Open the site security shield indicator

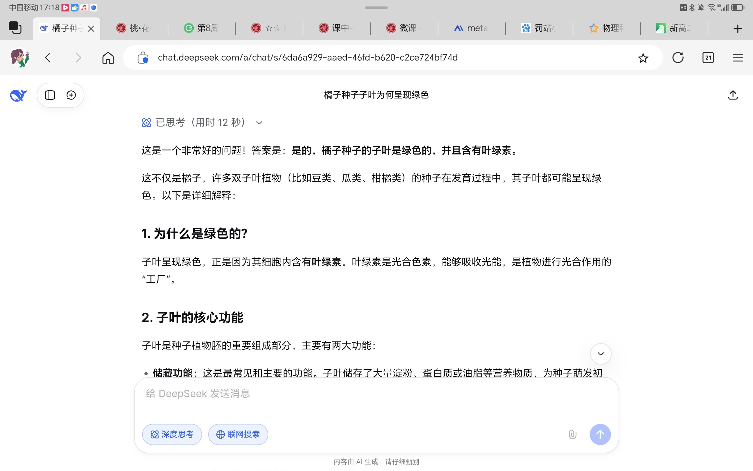(x=143, y=58)
